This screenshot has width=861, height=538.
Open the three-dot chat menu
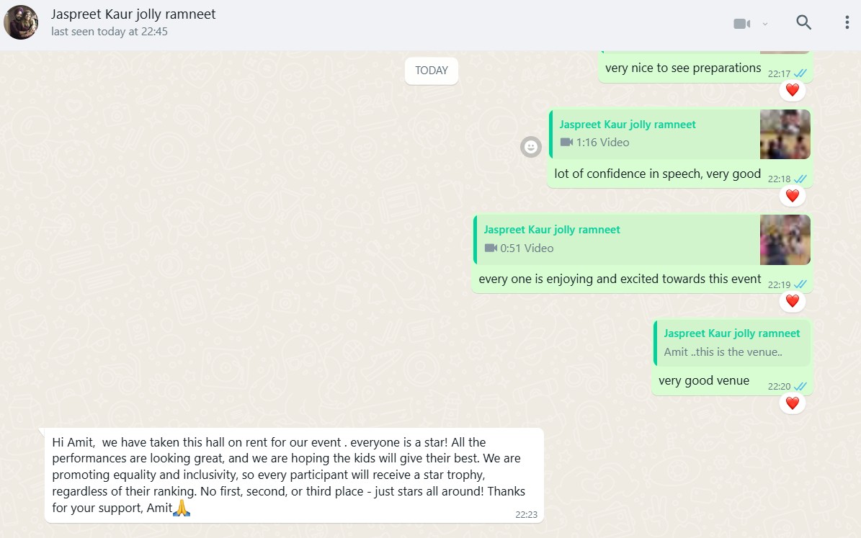click(x=847, y=22)
